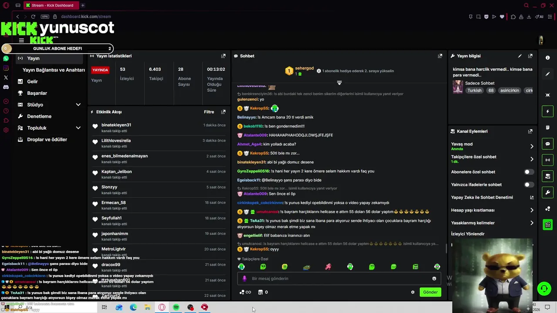Viewport: 557px width, 313px height.
Task: Click sehergod in gift leaderboard
Action: click(304, 68)
